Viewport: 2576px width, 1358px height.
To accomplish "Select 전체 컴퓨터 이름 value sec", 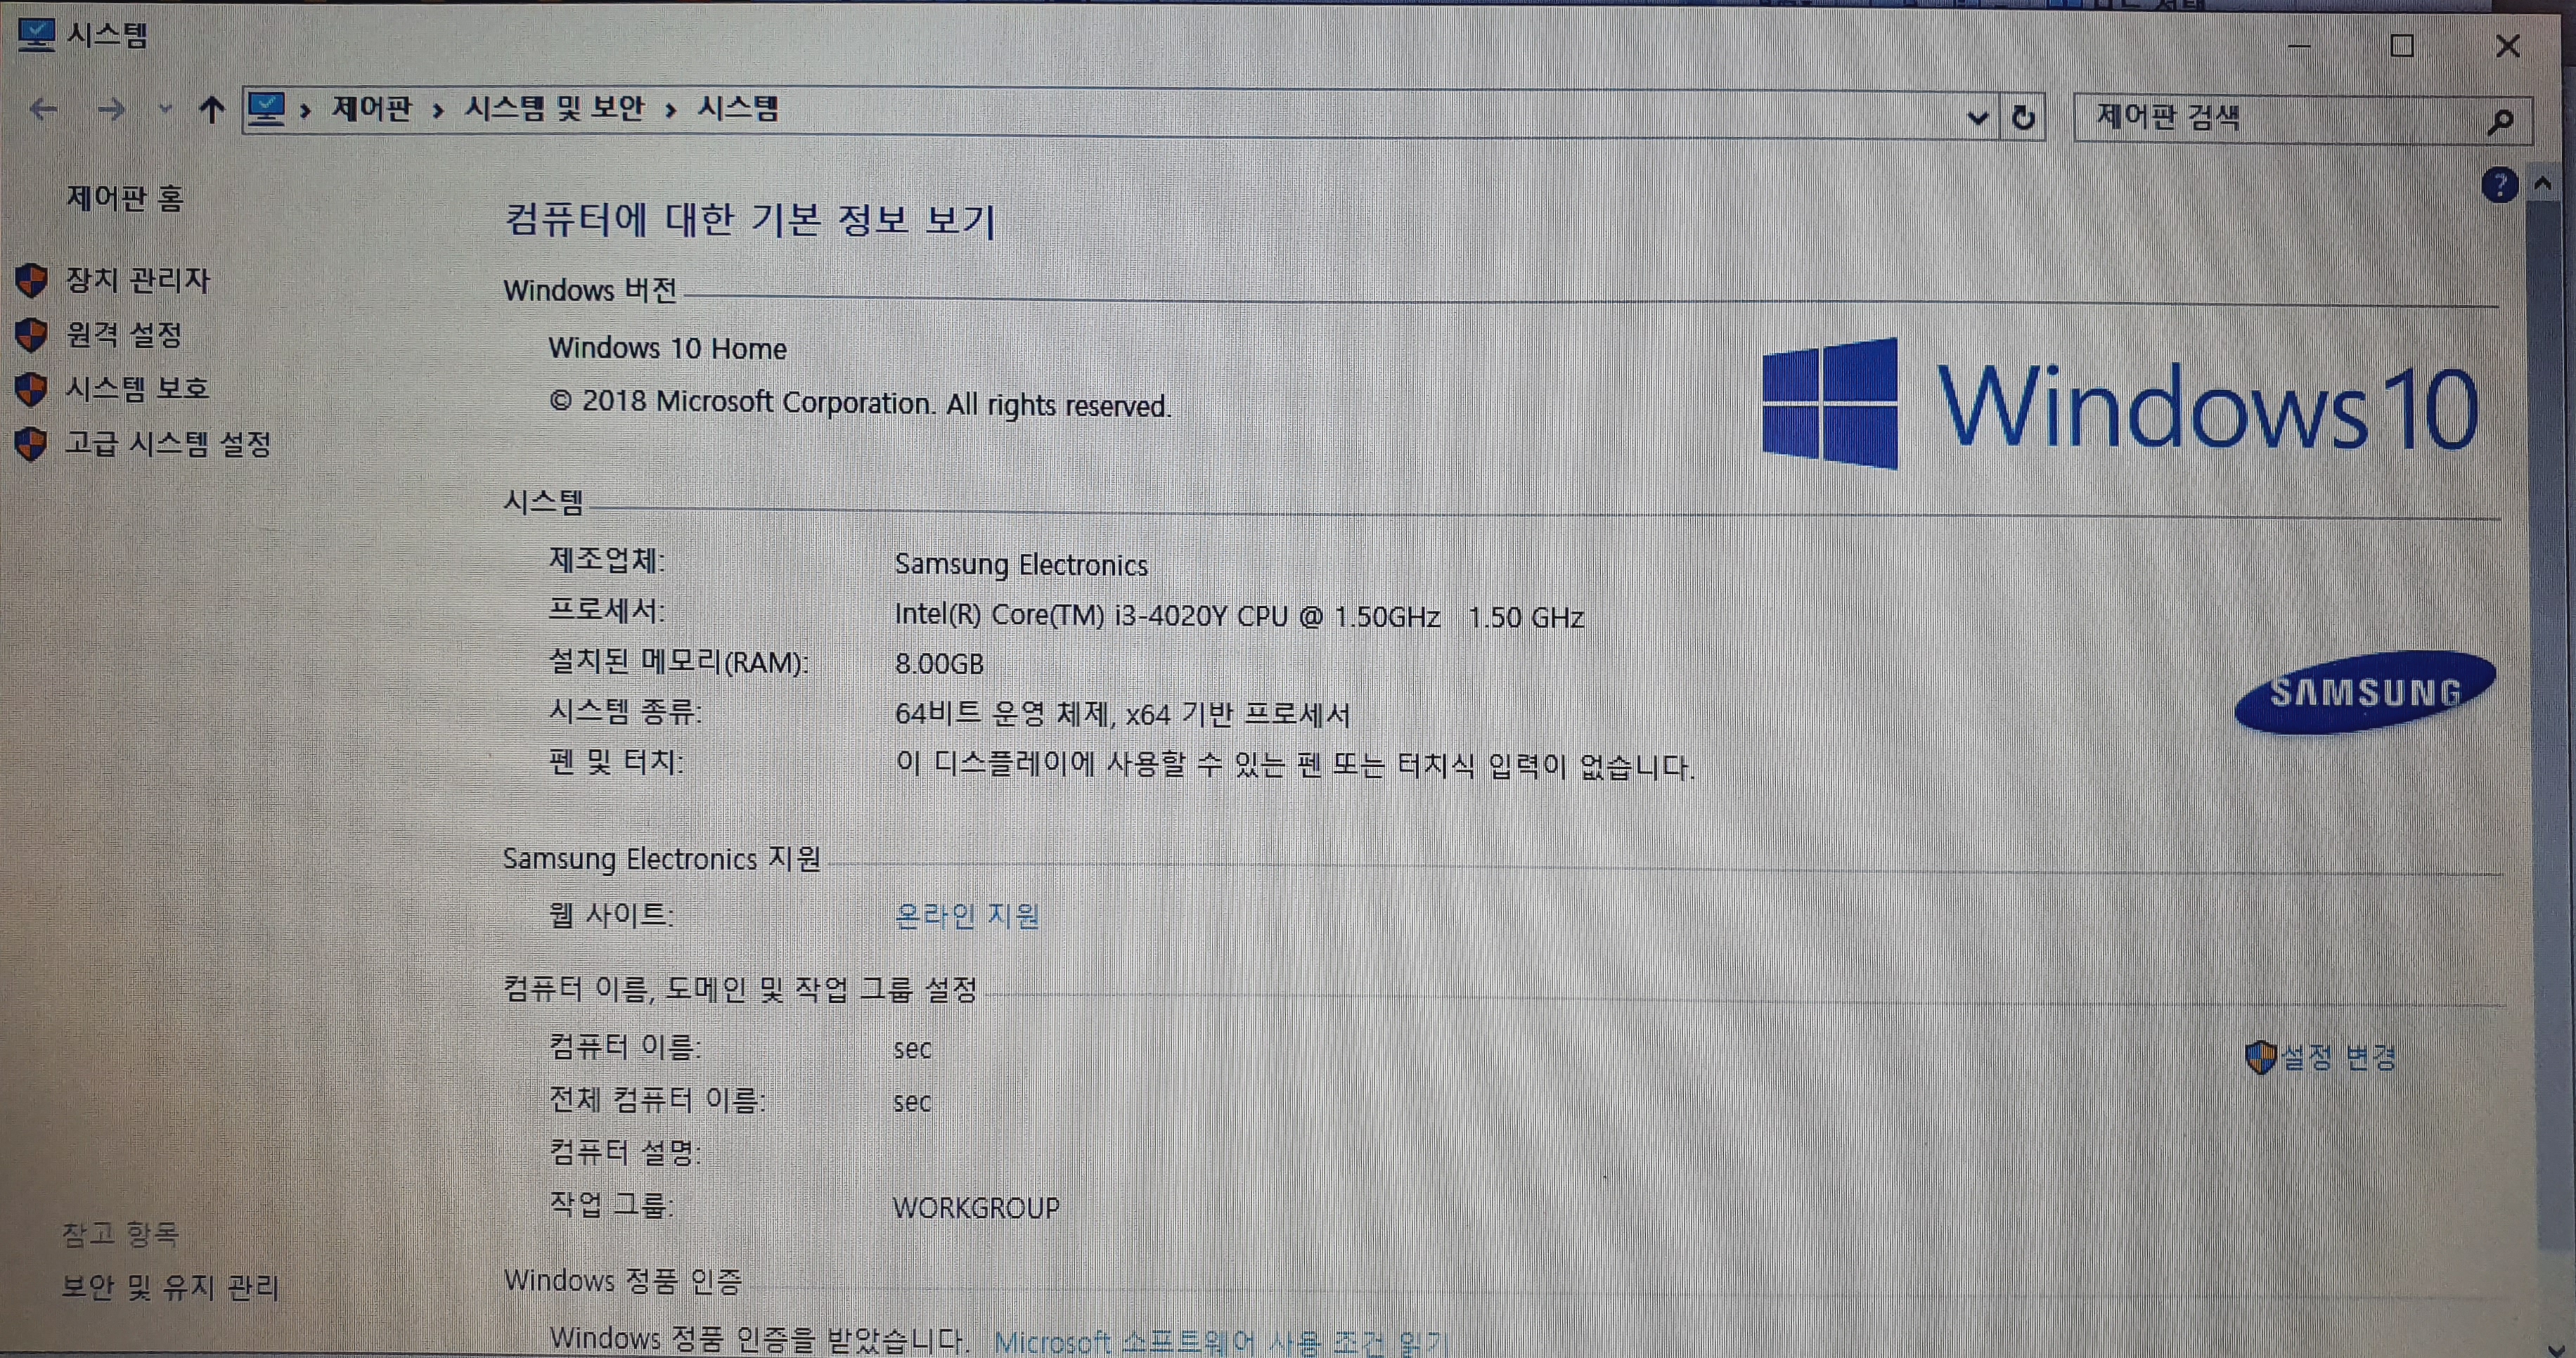I will (x=912, y=1102).
